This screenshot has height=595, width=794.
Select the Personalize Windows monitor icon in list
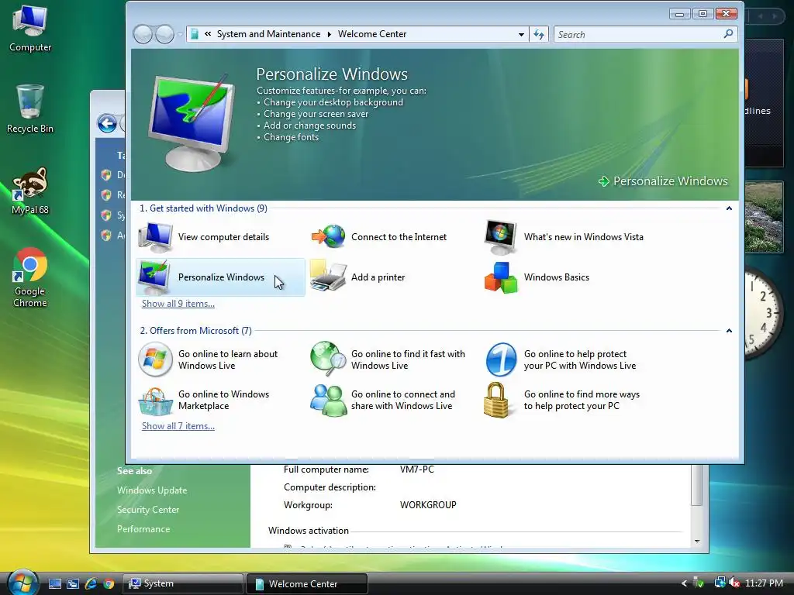(154, 277)
